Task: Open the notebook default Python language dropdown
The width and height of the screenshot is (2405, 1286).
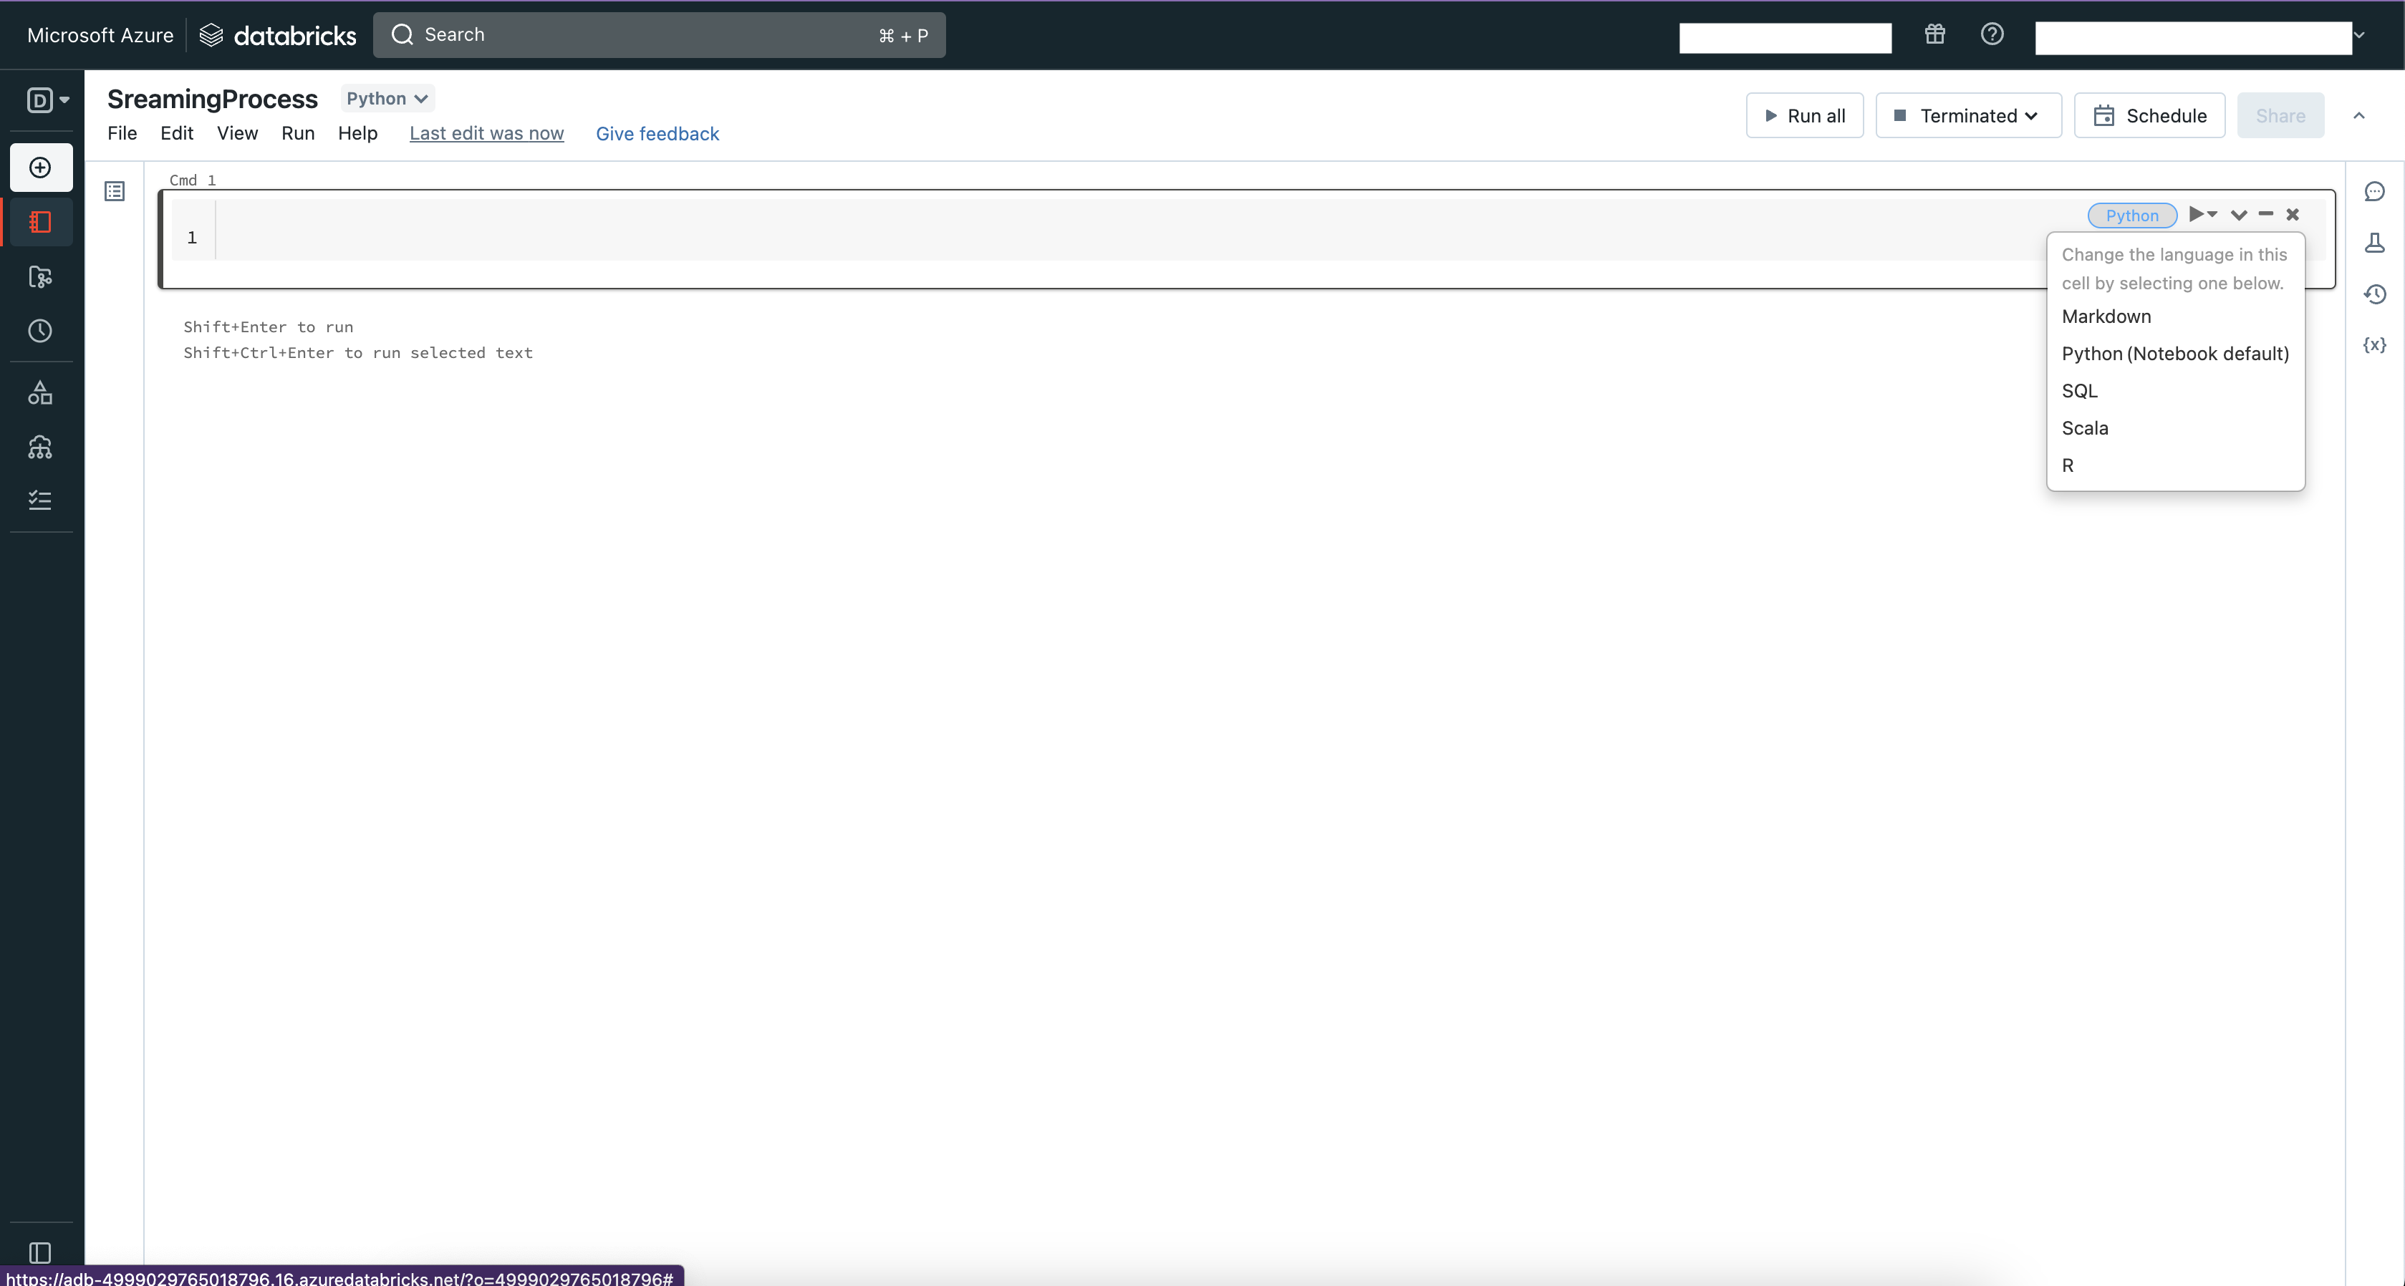Action: click(387, 98)
